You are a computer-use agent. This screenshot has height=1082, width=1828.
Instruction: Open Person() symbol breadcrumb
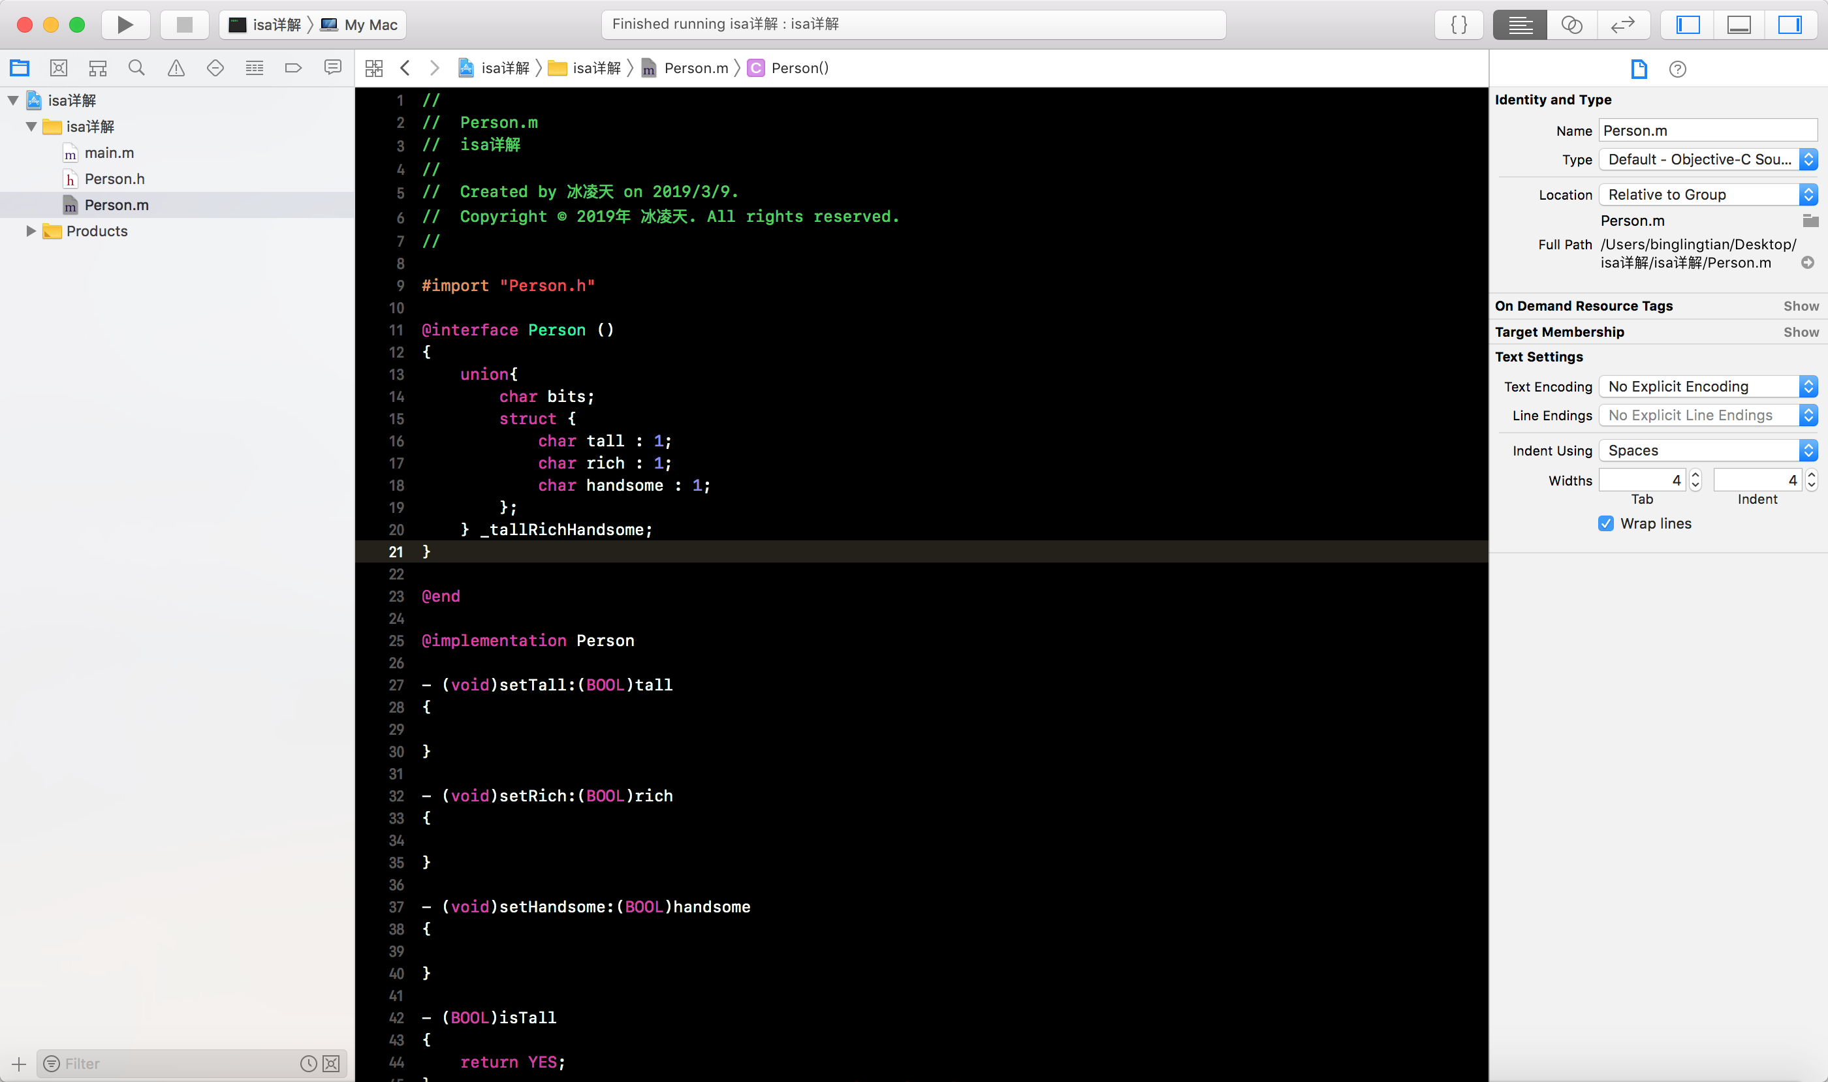pyautogui.click(x=789, y=68)
